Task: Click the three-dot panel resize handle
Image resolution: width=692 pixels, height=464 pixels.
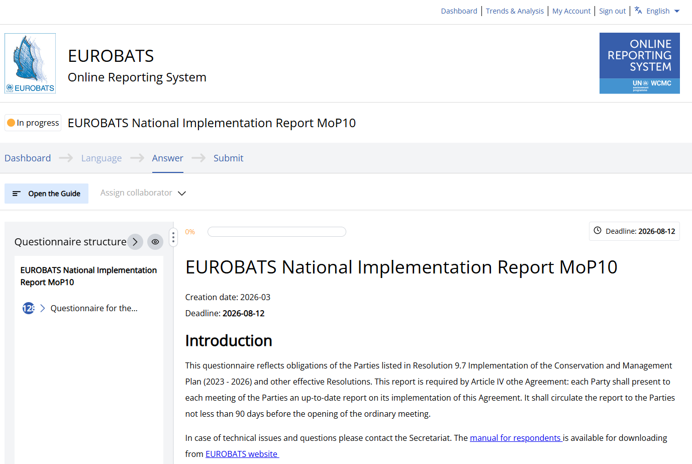Action: click(x=173, y=237)
